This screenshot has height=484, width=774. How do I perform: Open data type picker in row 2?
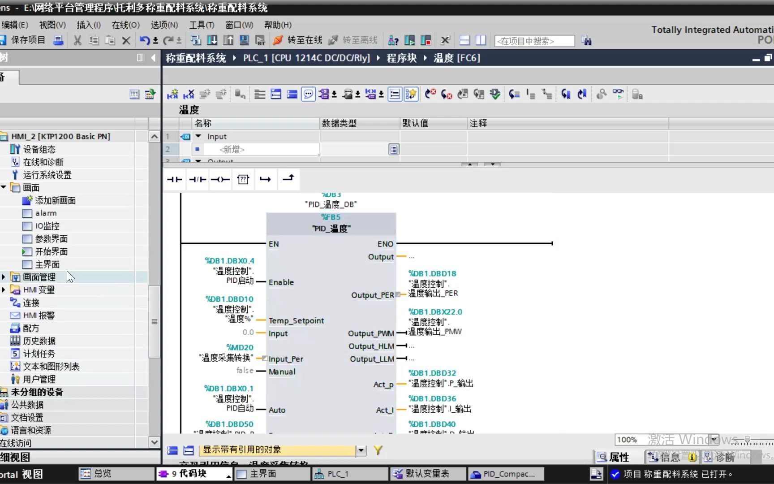pos(393,149)
